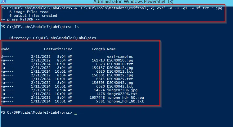Select the DSCN0025.jpg file name
Viewport: 233px width, 127px height.
(x=120, y=75)
